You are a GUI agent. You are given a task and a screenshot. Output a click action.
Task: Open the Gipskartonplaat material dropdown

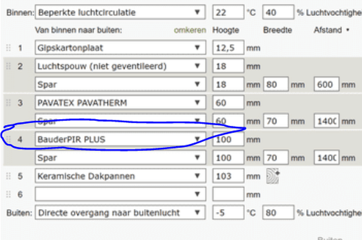[x=120, y=48]
